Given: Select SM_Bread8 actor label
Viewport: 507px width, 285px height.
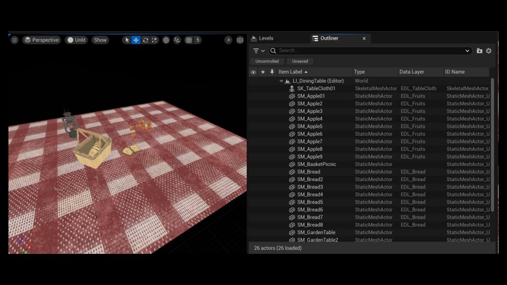Looking at the screenshot, I should coord(310,225).
